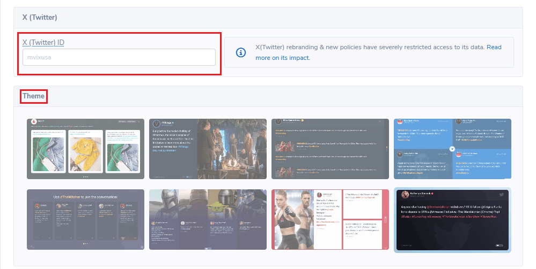Select the product cards theme with yellow outfit
The image size is (536, 269).
point(85,149)
